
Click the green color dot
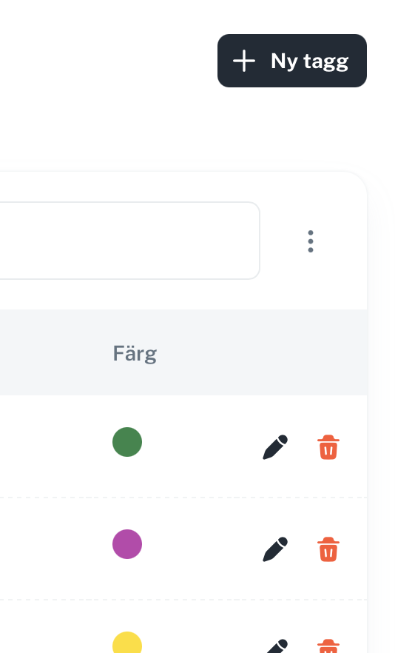pos(127,442)
